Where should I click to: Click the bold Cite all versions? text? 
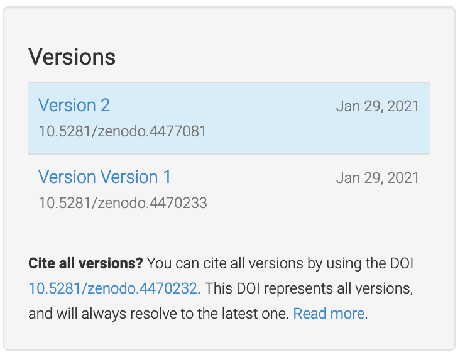(x=85, y=263)
